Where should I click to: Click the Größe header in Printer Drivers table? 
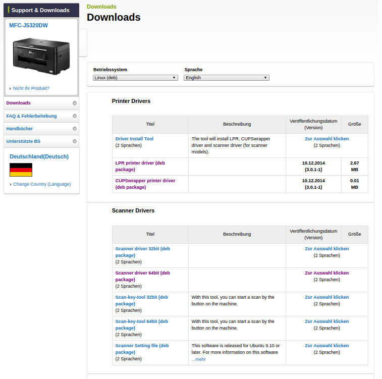click(x=354, y=124)
